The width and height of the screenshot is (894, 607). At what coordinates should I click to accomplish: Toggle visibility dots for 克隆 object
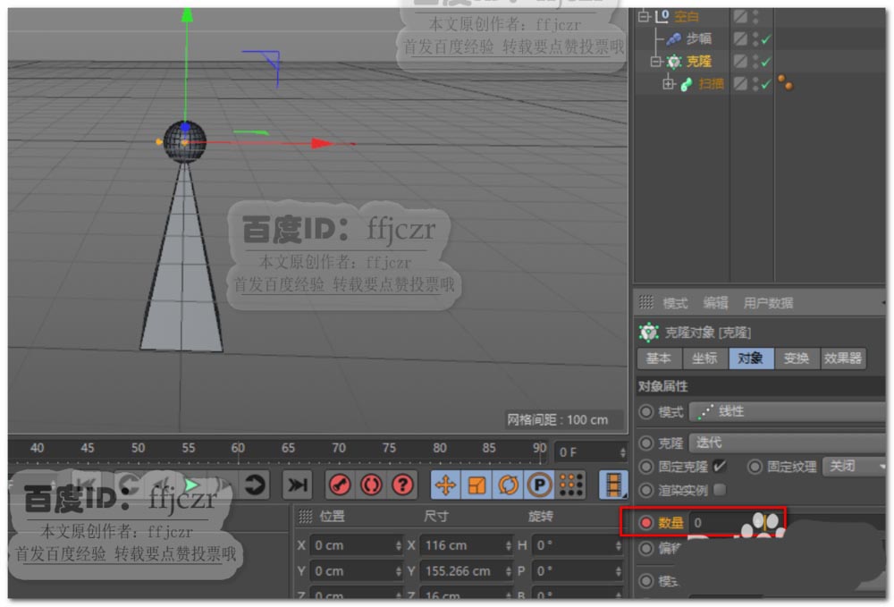[755, 62]
